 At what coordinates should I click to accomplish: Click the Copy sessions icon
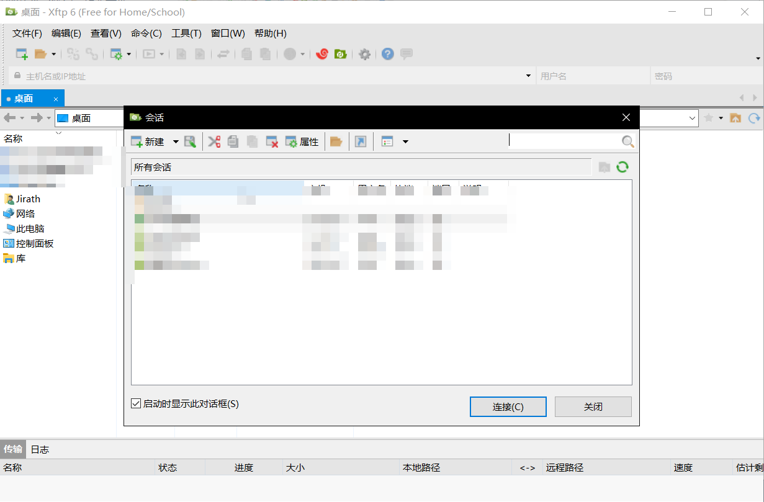click(x=233, y=141)
